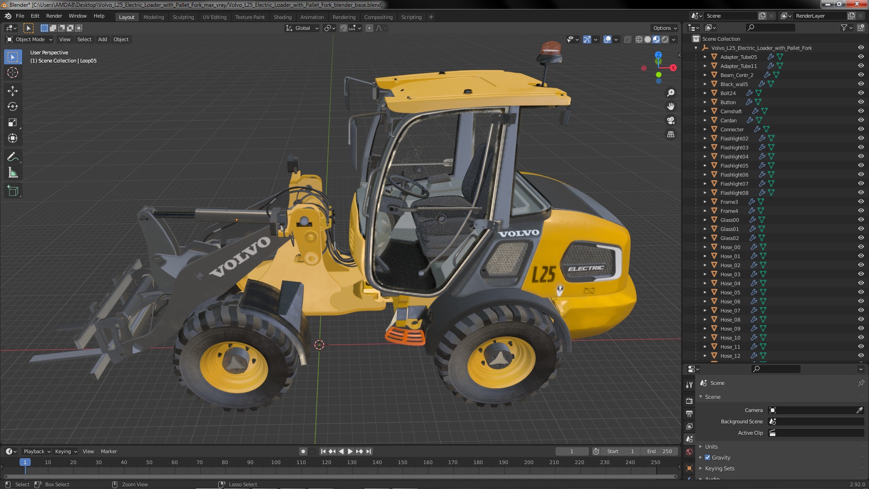Toggle the Gravity checkbox
The height and width of the screenshot is (489, 869).
click(x=707, y=457)
